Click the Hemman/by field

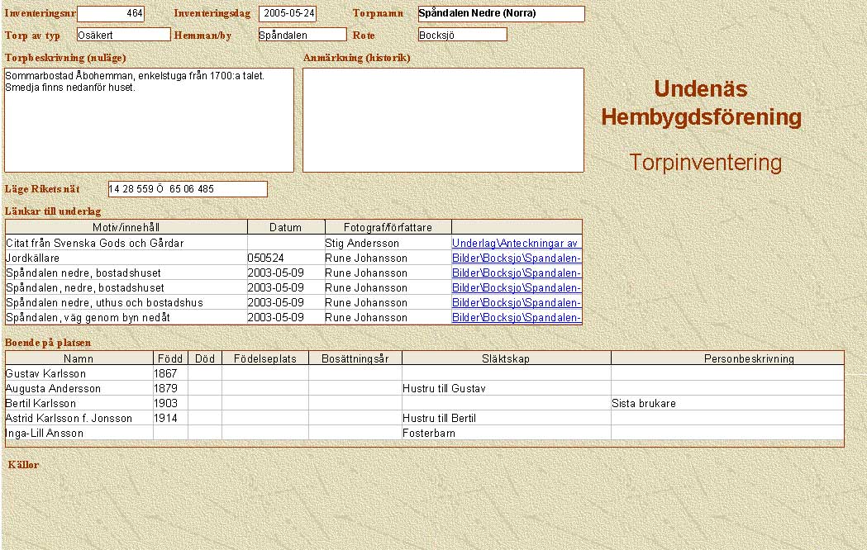(302, 35)
